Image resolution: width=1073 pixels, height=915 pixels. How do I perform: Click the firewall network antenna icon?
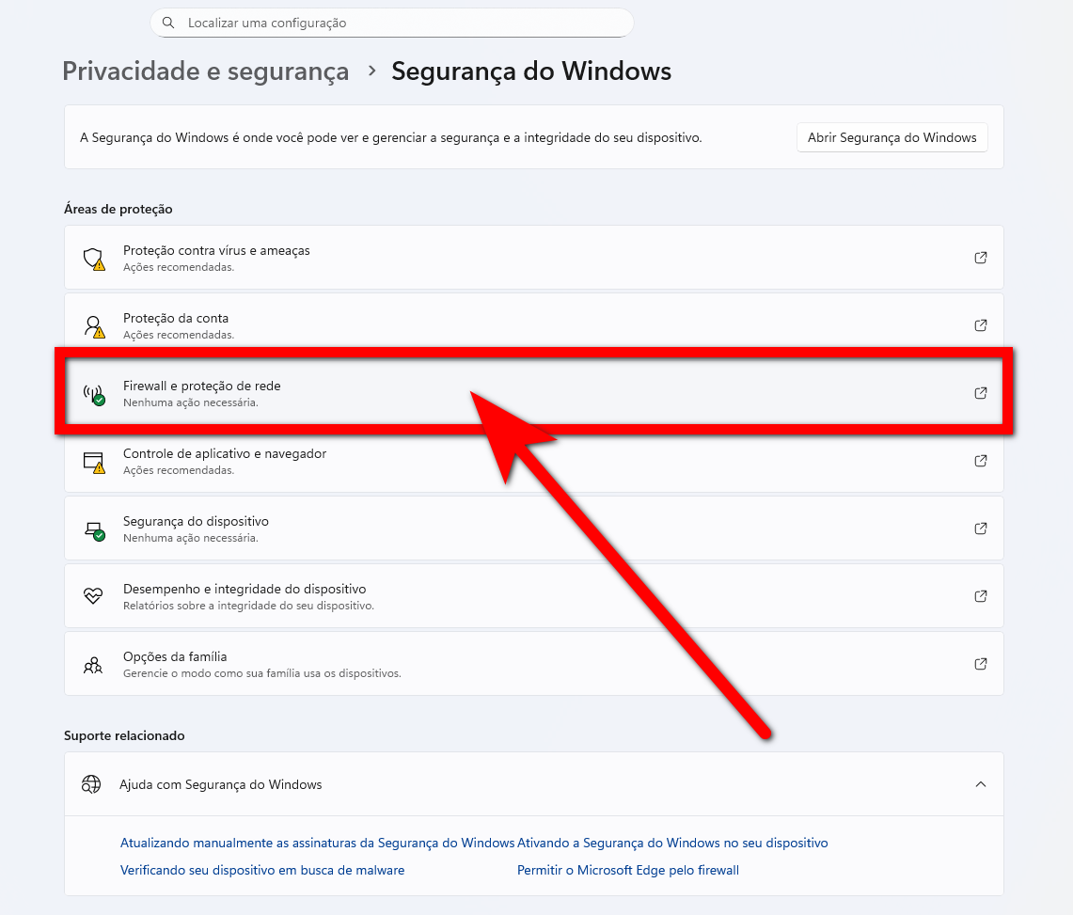point(92,393)
